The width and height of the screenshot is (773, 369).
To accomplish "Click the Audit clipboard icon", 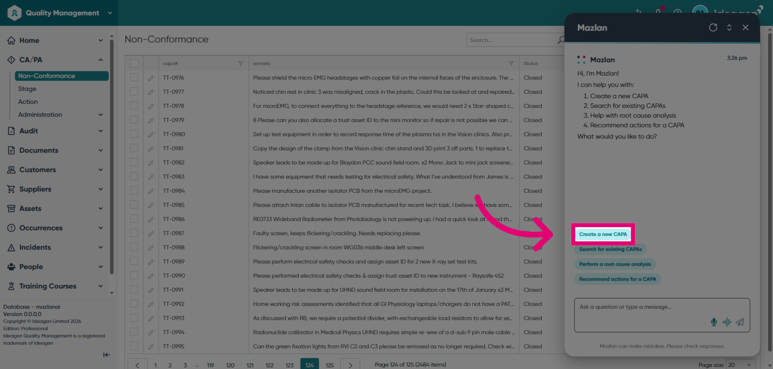I will point(11,131).
